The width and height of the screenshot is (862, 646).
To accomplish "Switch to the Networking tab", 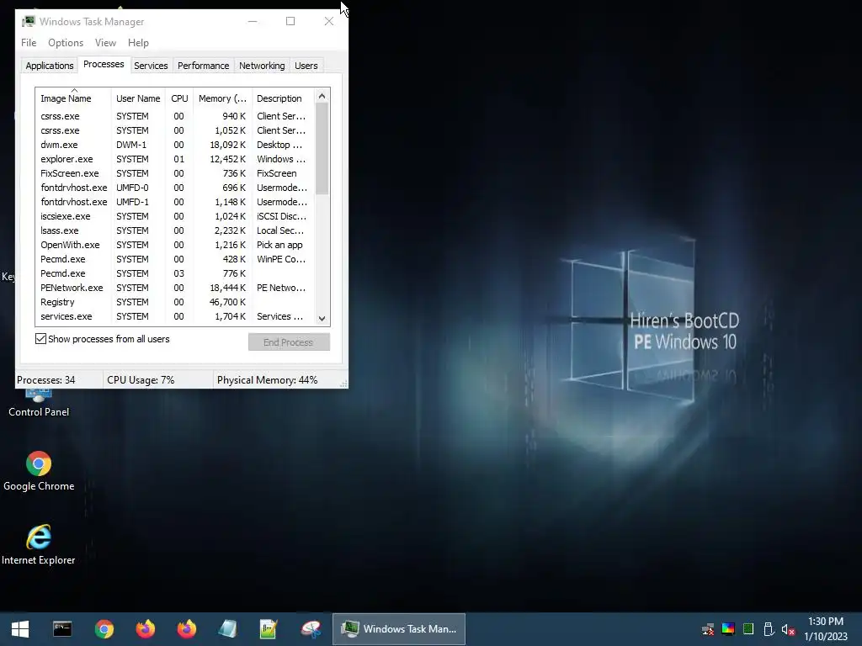I will [262, 66].
